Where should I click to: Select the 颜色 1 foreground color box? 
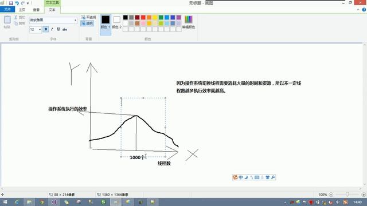pos(106,25)
